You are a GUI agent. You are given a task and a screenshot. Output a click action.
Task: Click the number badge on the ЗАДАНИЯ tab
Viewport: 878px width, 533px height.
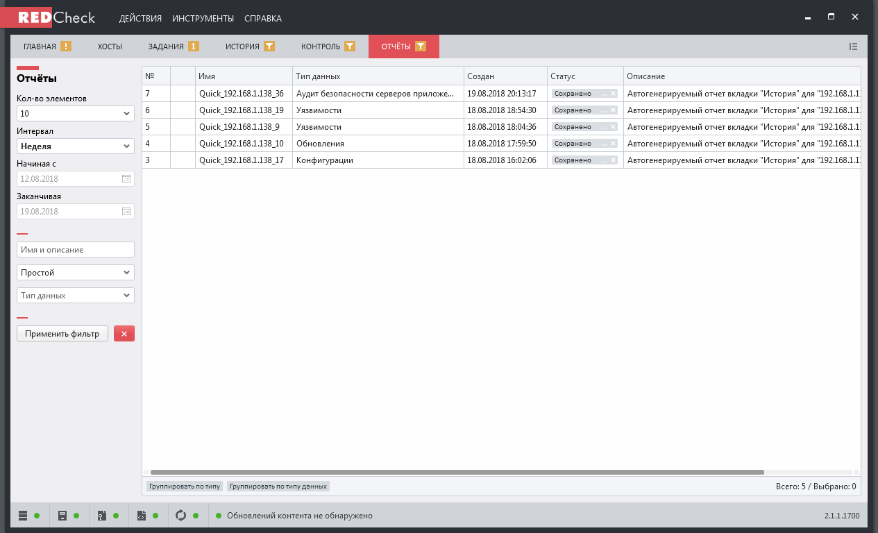(x=194, y=46)
